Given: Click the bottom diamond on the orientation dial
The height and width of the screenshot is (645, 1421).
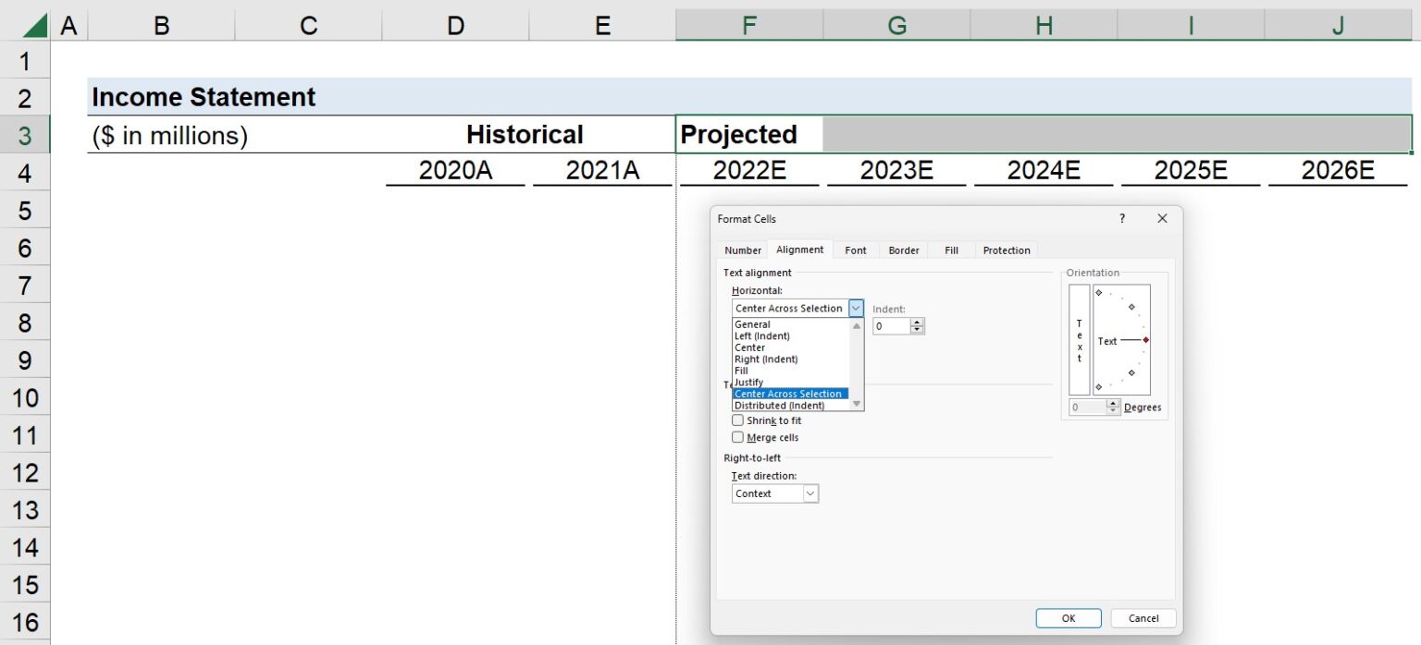Looking at the screenshot, I should click(x=1099, y=385).
